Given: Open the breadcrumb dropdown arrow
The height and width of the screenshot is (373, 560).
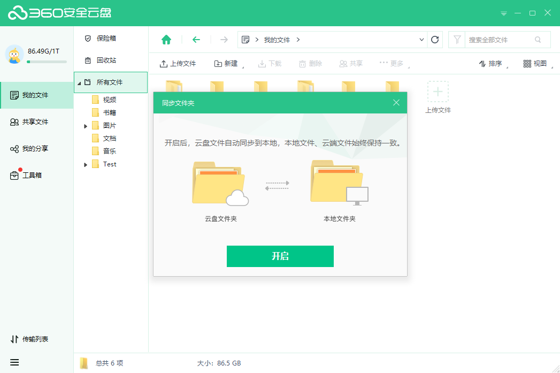Looking at the screenshot, I should pos(421,39).
